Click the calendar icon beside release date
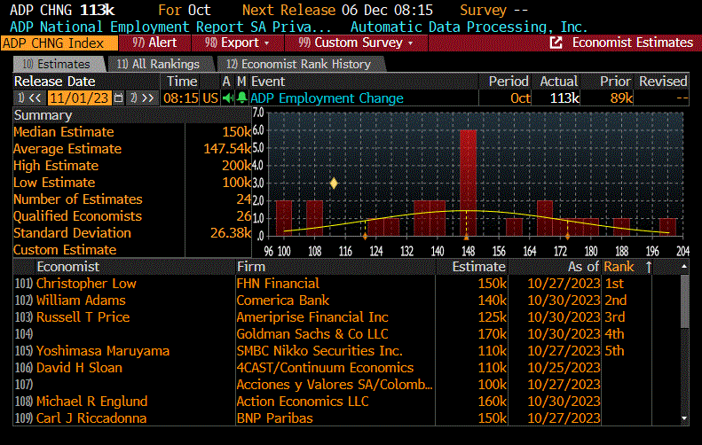 click(118, 98)
